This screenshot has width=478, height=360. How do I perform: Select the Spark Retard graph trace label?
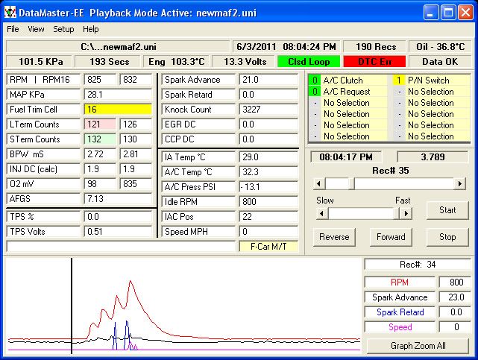399,312
